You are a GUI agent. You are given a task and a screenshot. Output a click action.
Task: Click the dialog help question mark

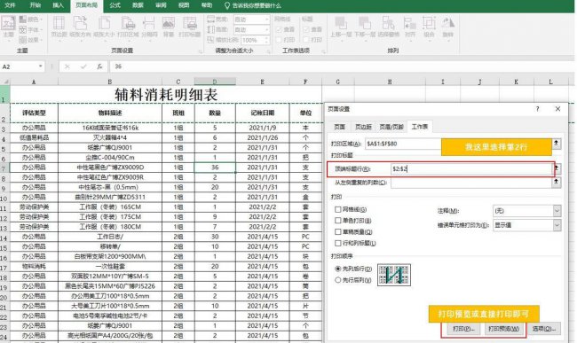coord(537,109)
